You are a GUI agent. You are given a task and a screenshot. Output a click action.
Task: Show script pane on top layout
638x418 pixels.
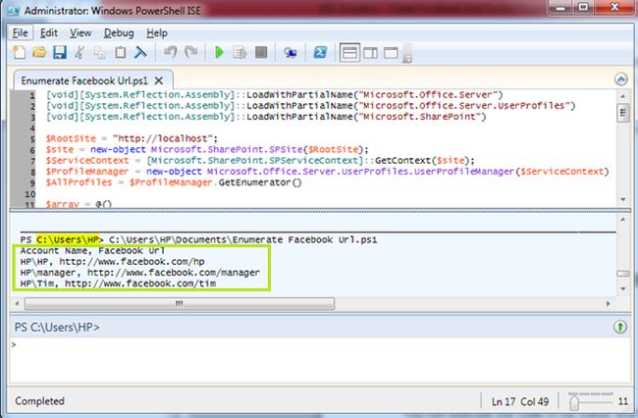click(350, 53)
